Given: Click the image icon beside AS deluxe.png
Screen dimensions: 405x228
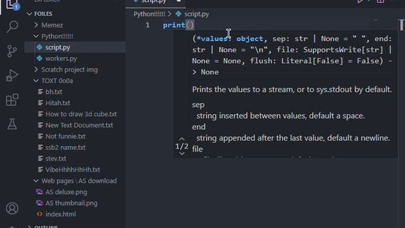Looking at the screenshot, I should coord(39,192).
